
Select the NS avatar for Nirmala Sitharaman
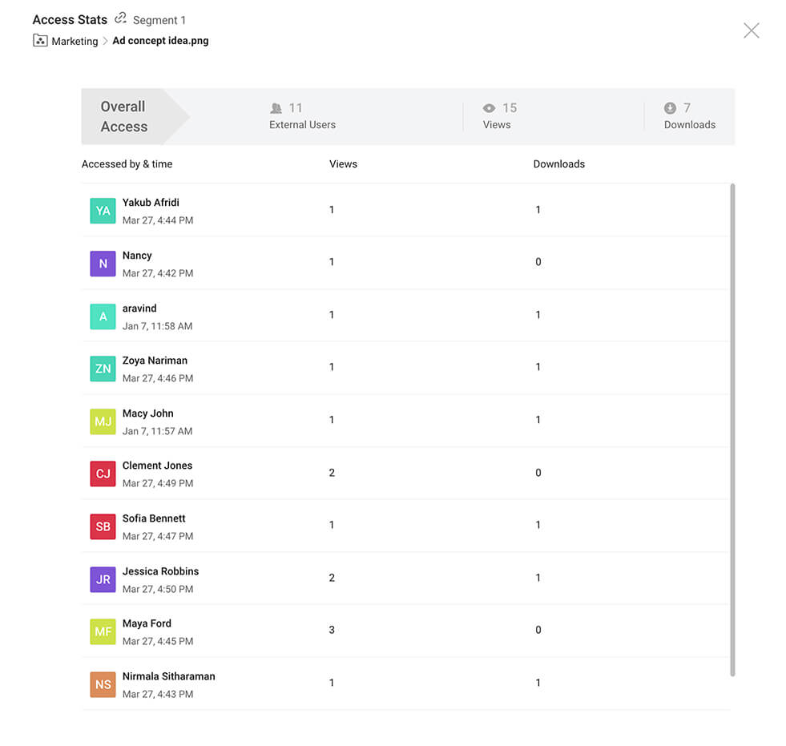point(103,684)
